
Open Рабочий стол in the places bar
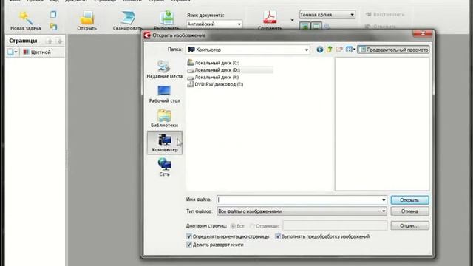pyautogui.click(x=164, y=94)
